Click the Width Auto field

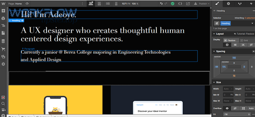[228, 89]
